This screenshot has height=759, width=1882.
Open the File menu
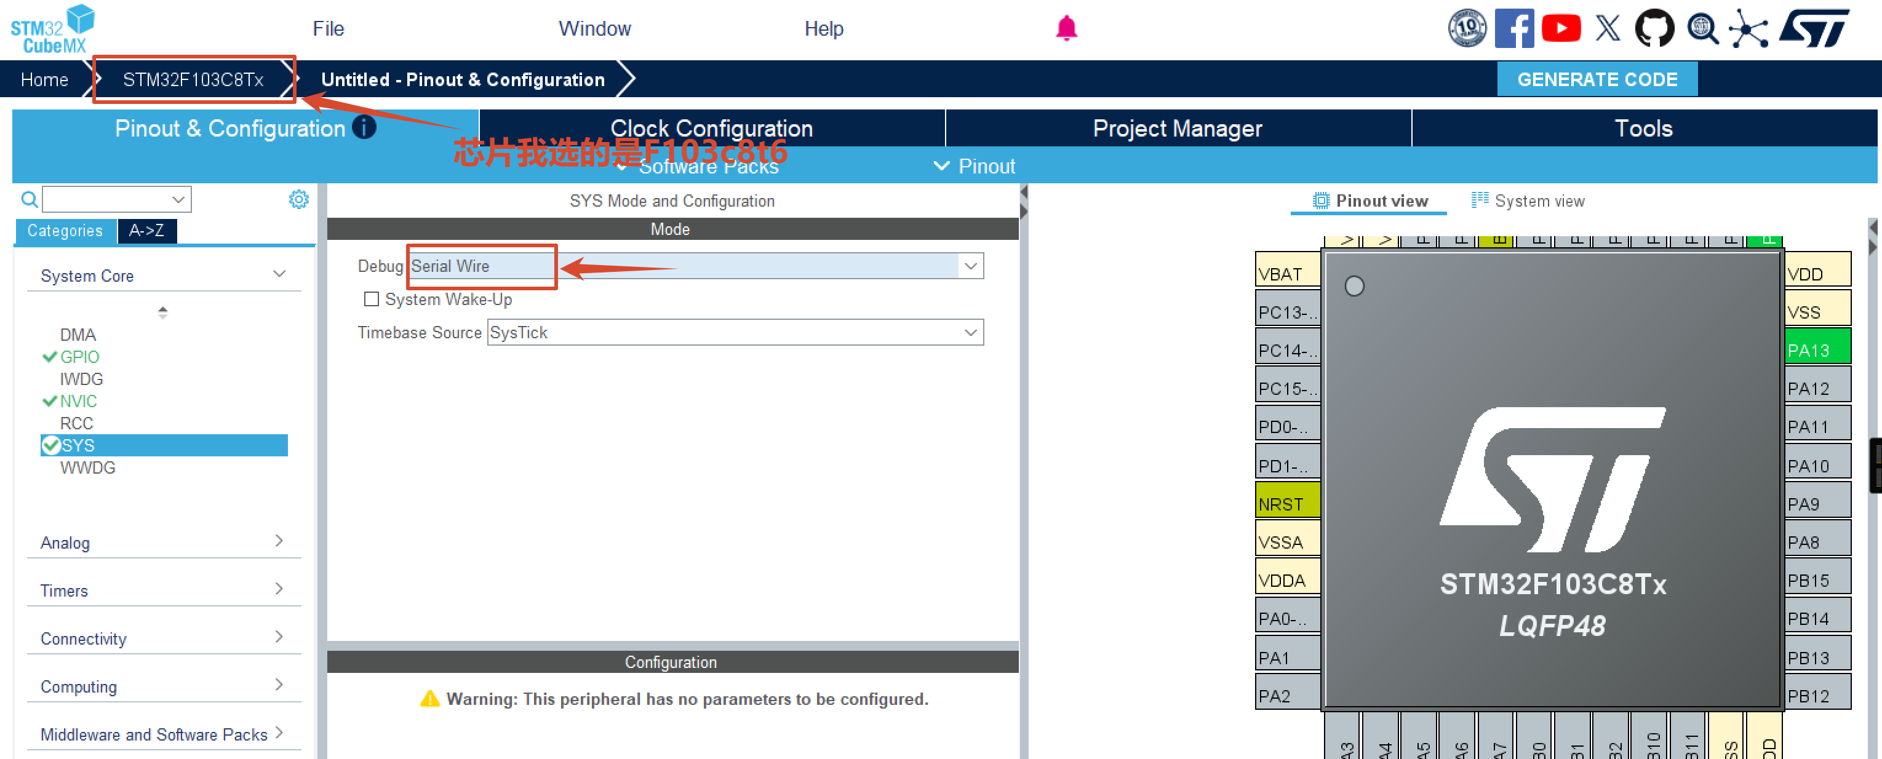click(328, 28)
